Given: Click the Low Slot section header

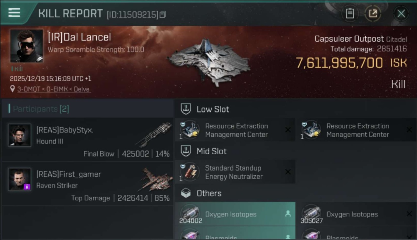Looking at the screenshot, I should click(213, 109).
